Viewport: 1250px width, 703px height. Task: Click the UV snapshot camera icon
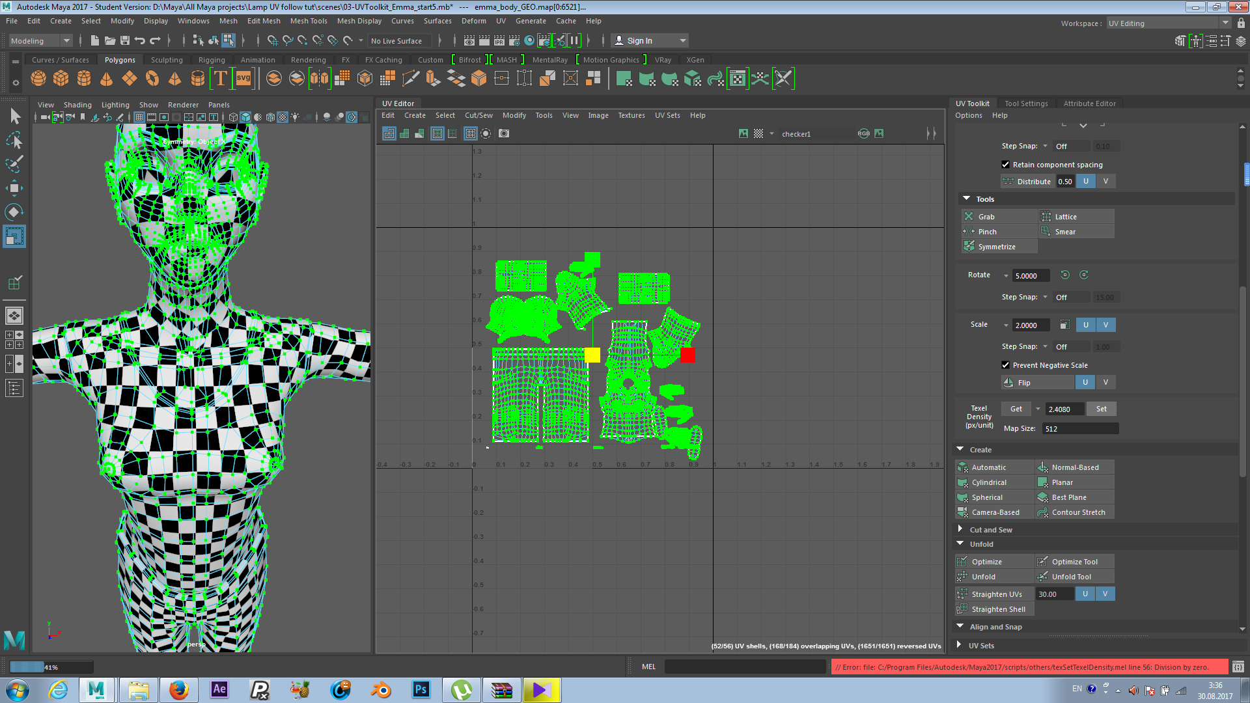(x=504, y=133)
